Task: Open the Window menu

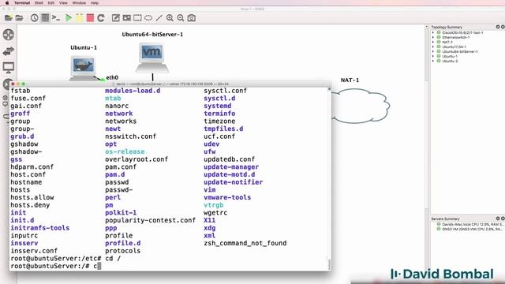Action: click(79, 3)
